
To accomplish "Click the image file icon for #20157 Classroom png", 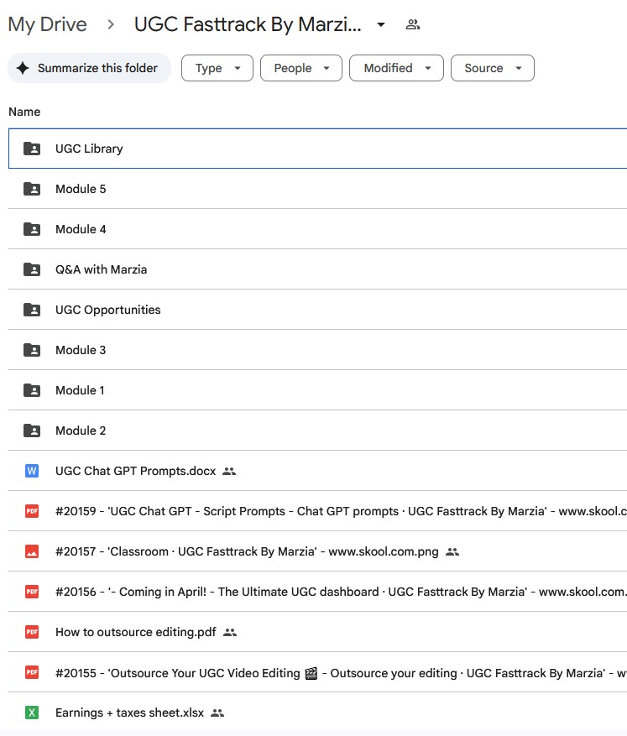I will click(32, 551).
